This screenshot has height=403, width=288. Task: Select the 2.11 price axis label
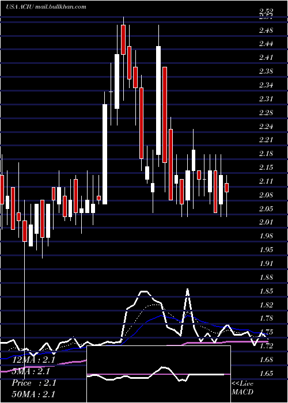pos(266,181)
